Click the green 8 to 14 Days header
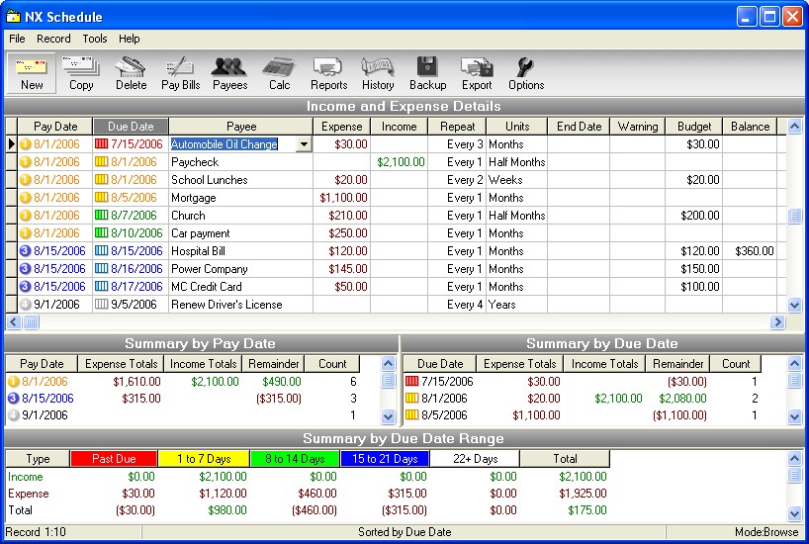Viewport: 809px width, 544px height. click(295, 458)
